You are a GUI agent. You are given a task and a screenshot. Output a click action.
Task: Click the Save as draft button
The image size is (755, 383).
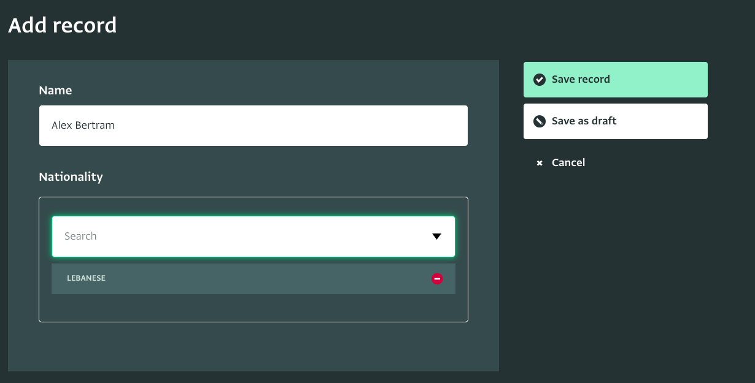615,121
